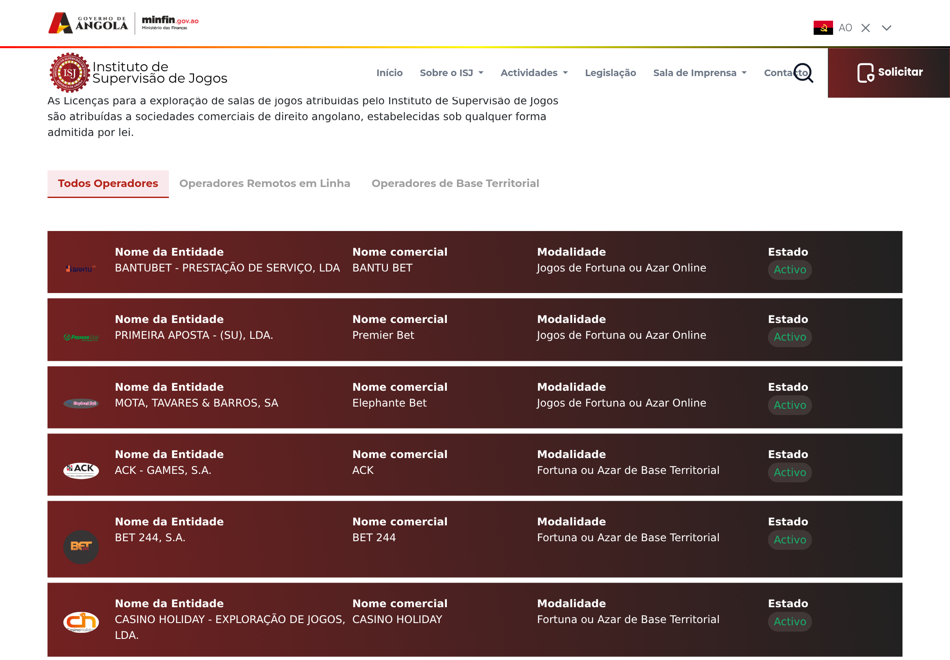The width and height of the screenshot is (950, 660).
Task: Open the Legislação menu item
Action: click(610, 73)
